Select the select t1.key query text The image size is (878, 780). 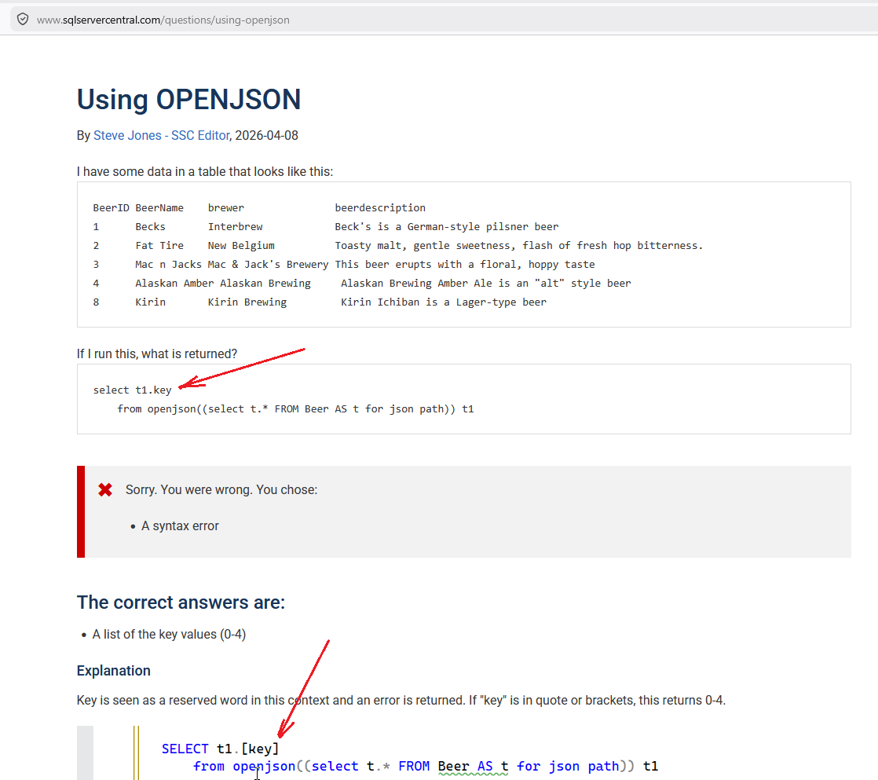click(132, 389)
